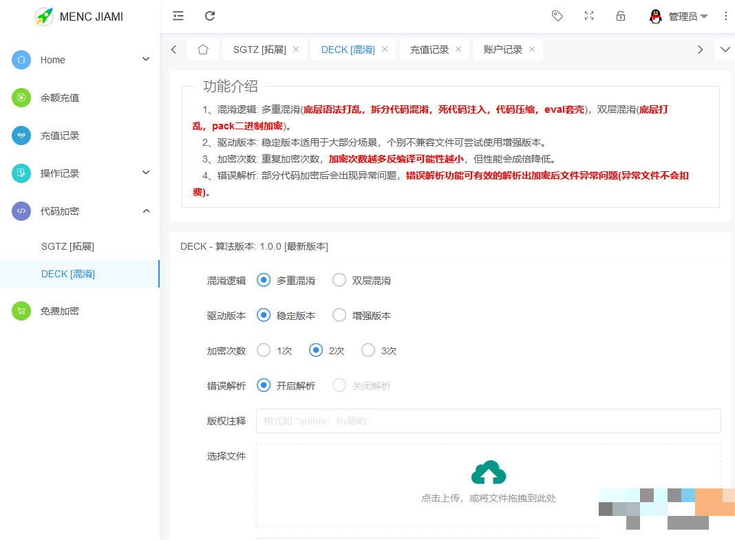Click the Home sidebar circle icon

[21, 60]
